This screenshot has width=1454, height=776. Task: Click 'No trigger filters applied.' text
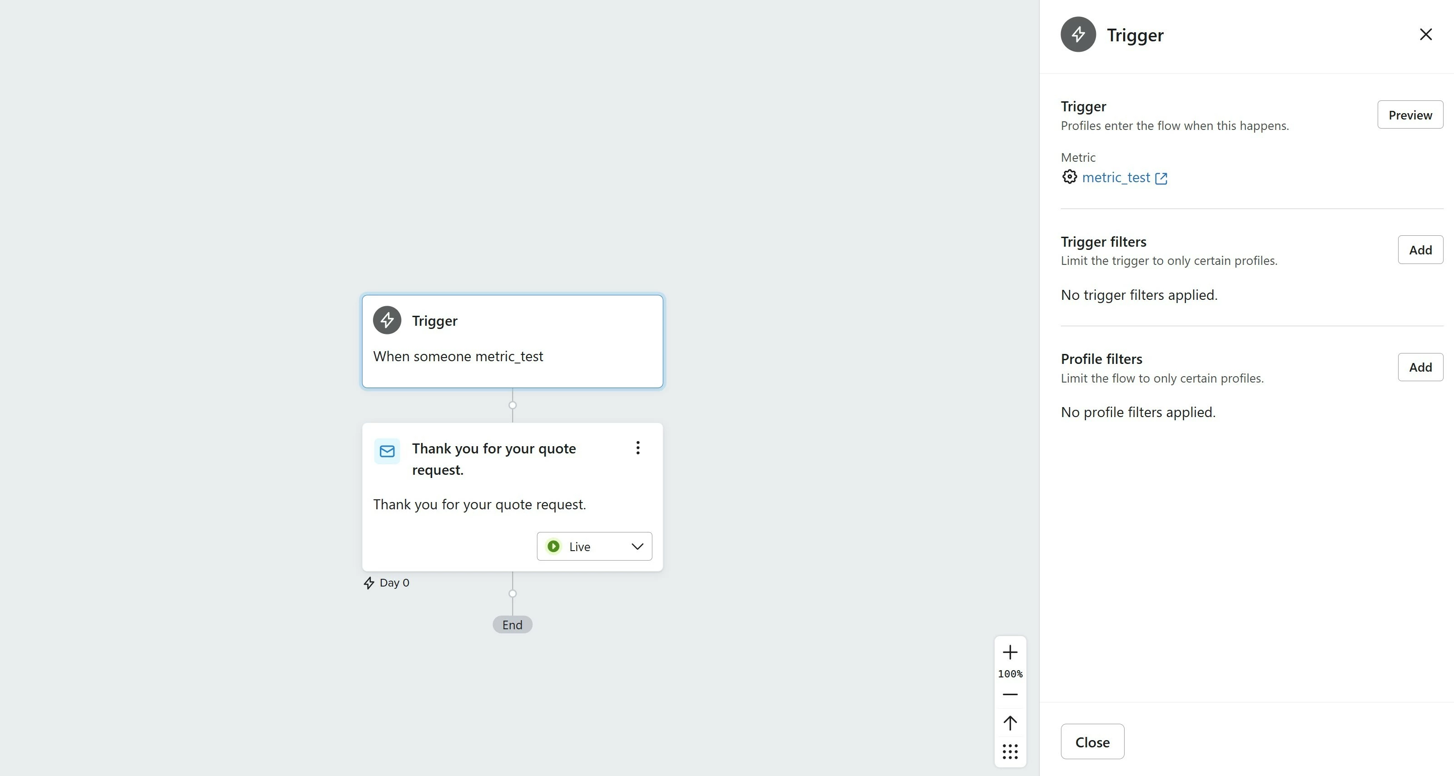pos(1139,294)
